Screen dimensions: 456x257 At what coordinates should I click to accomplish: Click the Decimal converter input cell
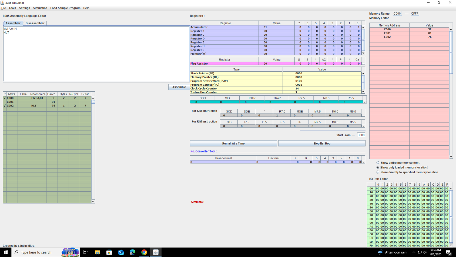point(273,162)
